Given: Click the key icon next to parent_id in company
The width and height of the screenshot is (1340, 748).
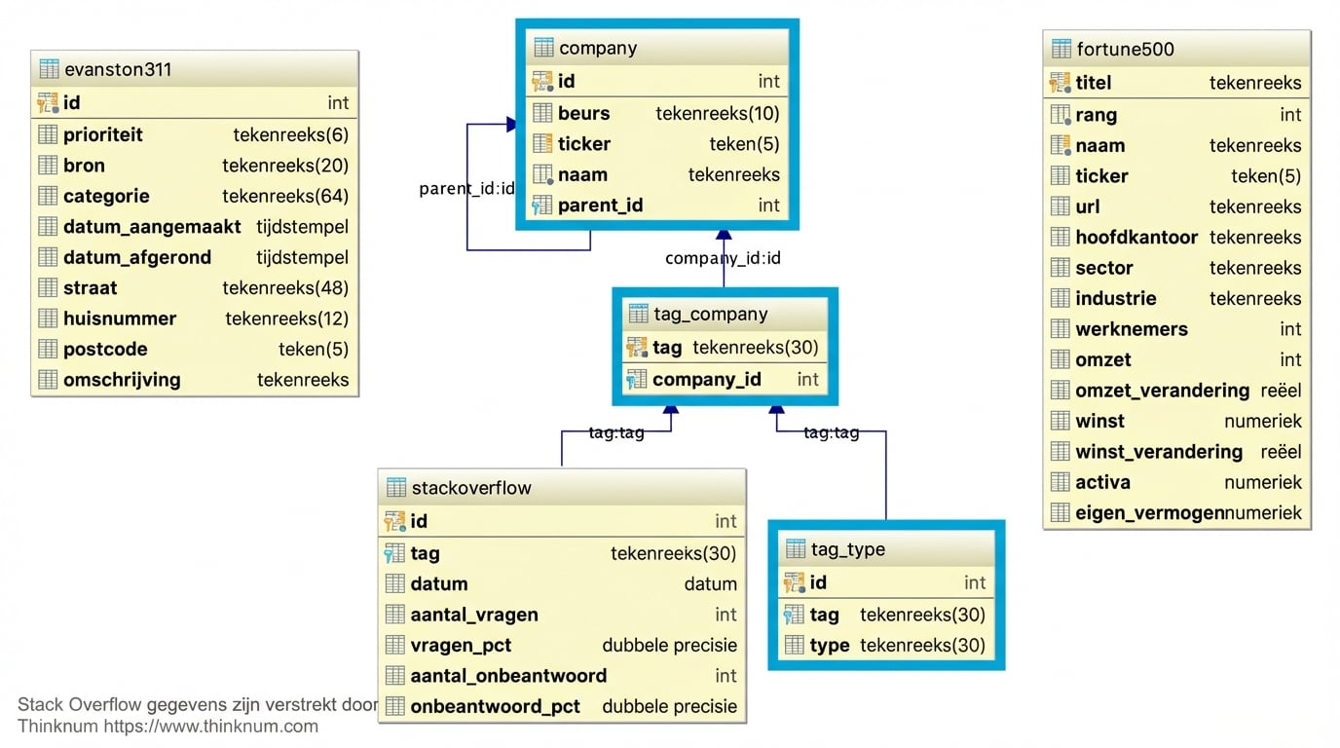Looking at the screenshot, I should click(x=541, y=206).
